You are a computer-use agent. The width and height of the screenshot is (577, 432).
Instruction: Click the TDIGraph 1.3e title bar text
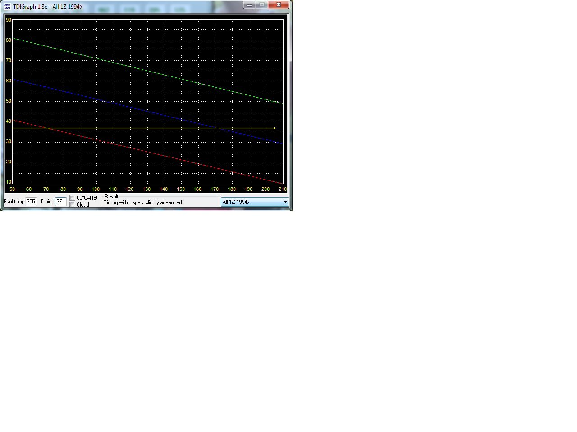point(48,7)
